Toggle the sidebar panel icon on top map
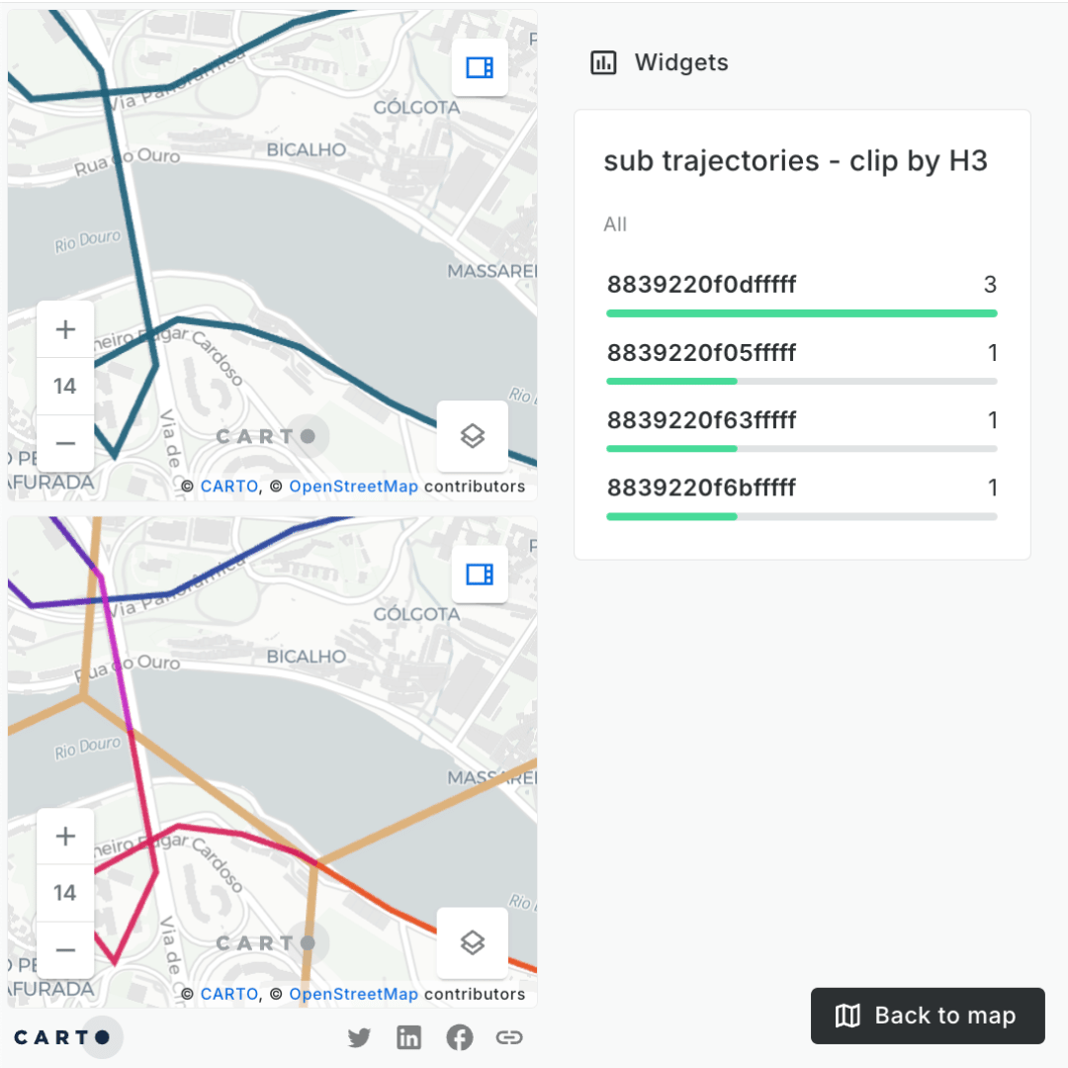The width and height of the screenshot is (1068, 1068). [480, 67]
